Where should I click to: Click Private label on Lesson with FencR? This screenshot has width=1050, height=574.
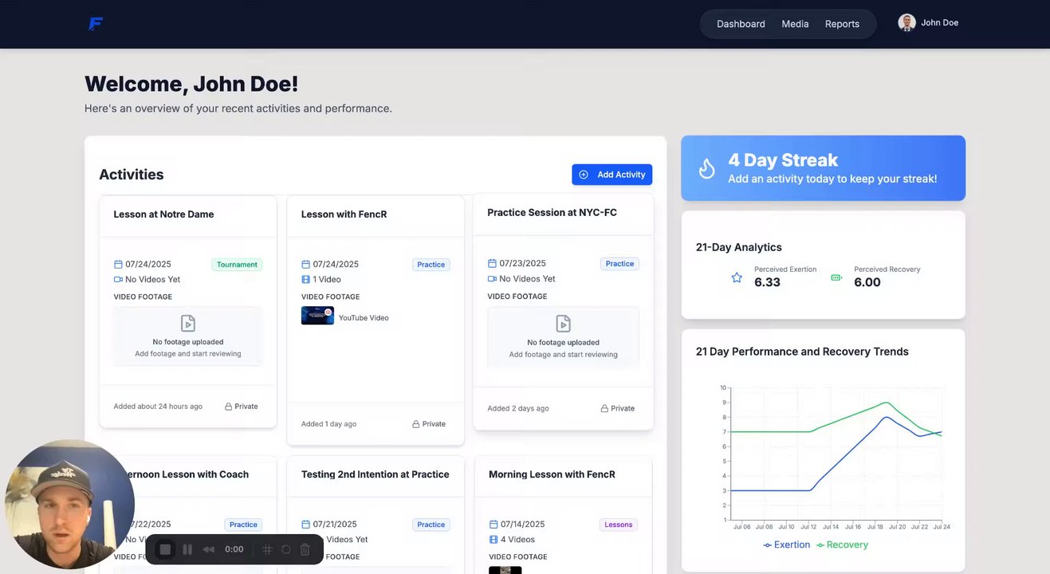[434, 424]
